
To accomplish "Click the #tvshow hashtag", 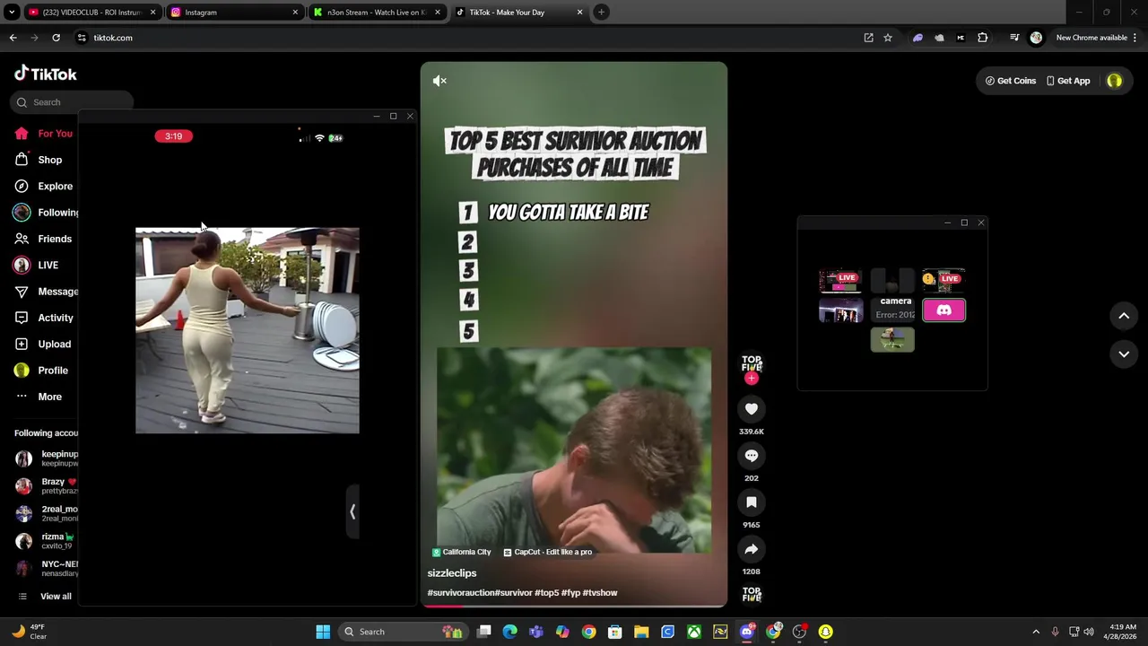I will click(x=600, y=593).
